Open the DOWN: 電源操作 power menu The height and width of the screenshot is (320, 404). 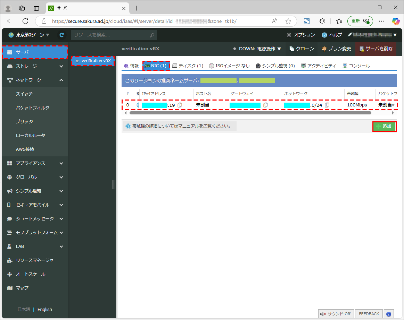point(257,49)
